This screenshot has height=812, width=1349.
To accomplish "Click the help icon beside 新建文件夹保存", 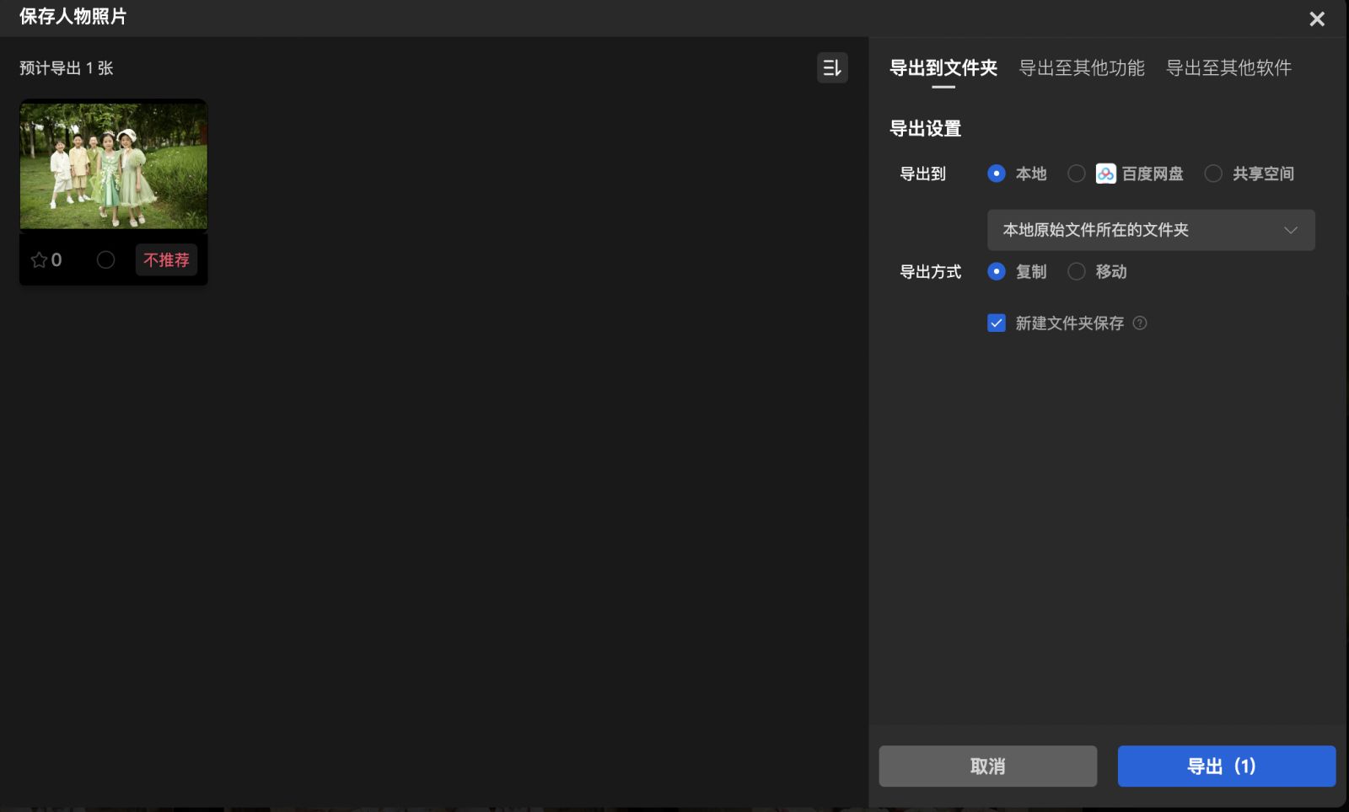I will click(x=1140, y=323).
